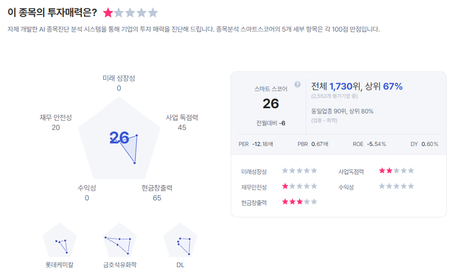The image size is (455, 277).
Task: Click the 현금창출력 three-star rating
Action: [299, 202]
